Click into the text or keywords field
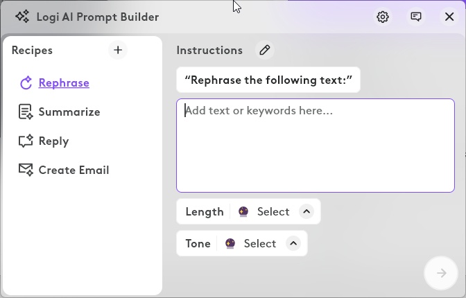Screen dimensions: 466x298 [x=316, y=146]
